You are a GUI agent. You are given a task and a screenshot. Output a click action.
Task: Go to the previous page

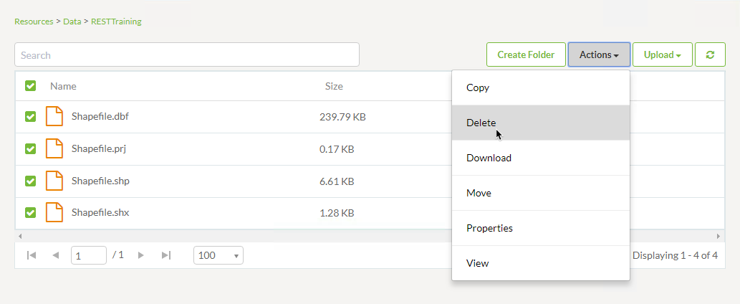(x=55, y=255)
